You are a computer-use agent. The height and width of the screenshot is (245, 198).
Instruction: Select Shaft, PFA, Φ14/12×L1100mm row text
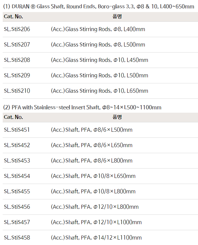96,238
